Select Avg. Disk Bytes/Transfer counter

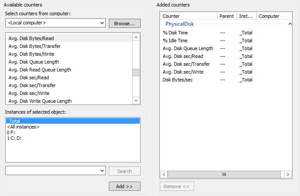[70, 46]
